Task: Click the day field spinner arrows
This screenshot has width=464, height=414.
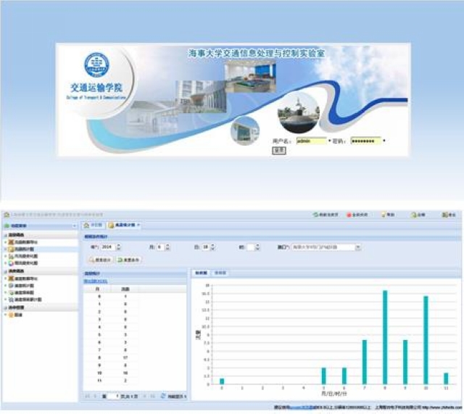Action: 212,247
